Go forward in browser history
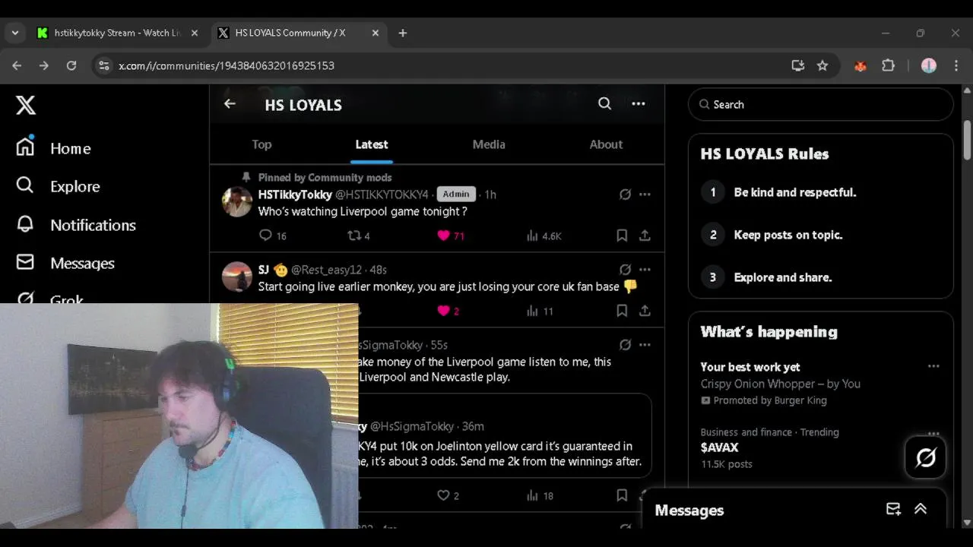The width and height of the screenshot is (973, 547). 44,65
